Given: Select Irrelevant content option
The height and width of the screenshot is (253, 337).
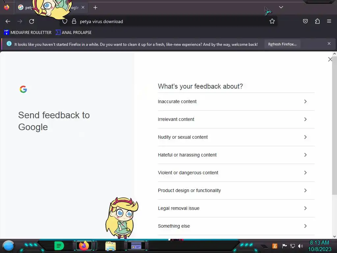Looking at the screenshot, I should (x=236, y=119).
